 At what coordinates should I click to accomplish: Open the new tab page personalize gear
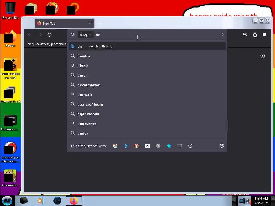(263, 56)
